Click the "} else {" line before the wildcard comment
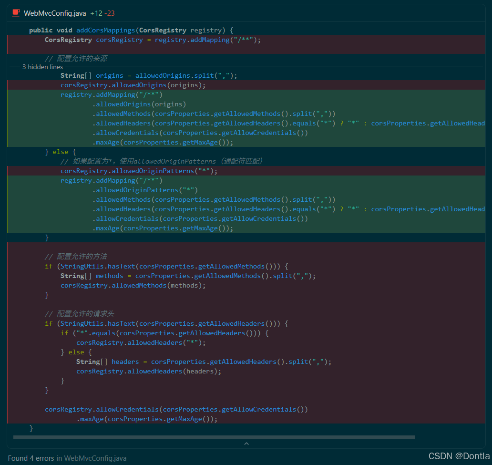The image size is (492, 465). click(x=61, y=152)
